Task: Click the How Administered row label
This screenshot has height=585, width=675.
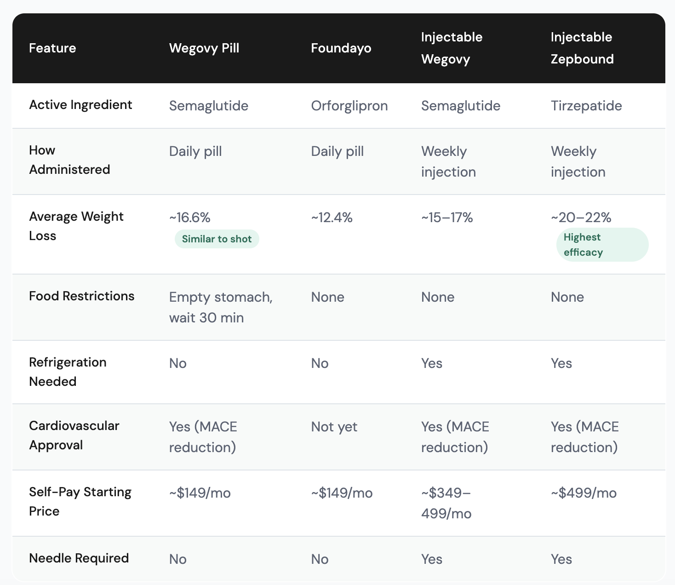Action: (x=69, y=160)
